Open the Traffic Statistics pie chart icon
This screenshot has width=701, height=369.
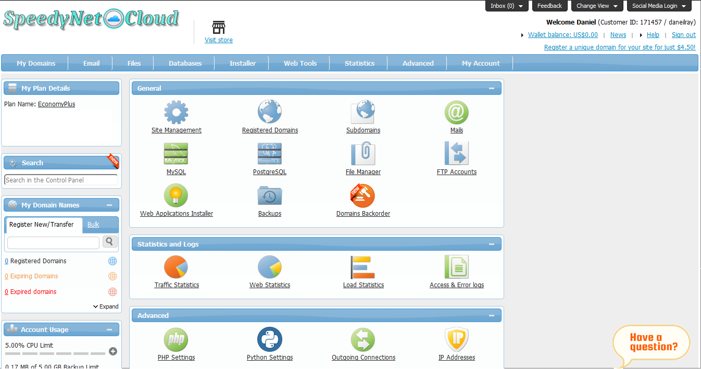coord(176,267)
